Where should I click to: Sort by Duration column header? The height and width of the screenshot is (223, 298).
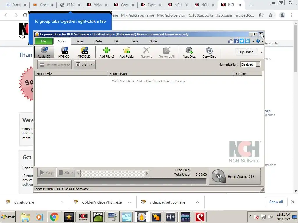[248, 74]
